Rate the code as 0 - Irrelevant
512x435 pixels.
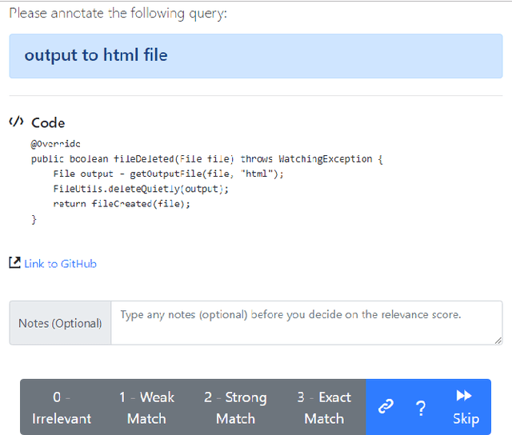(62, 407)
